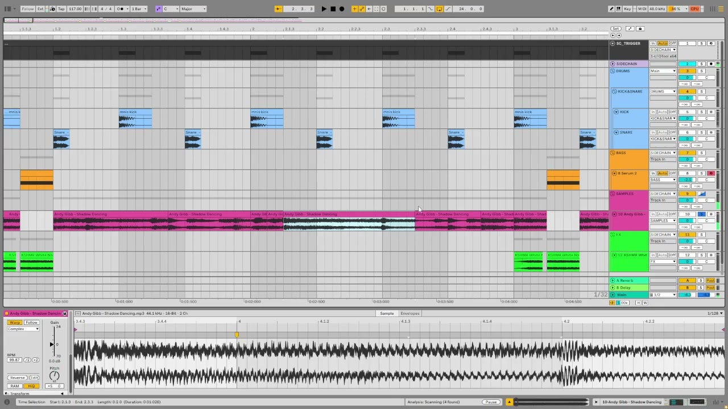The height and width of the screenshot is (409, 728).
Task: Click the Post button on A Reverb
Action: (x=710, y=281)
